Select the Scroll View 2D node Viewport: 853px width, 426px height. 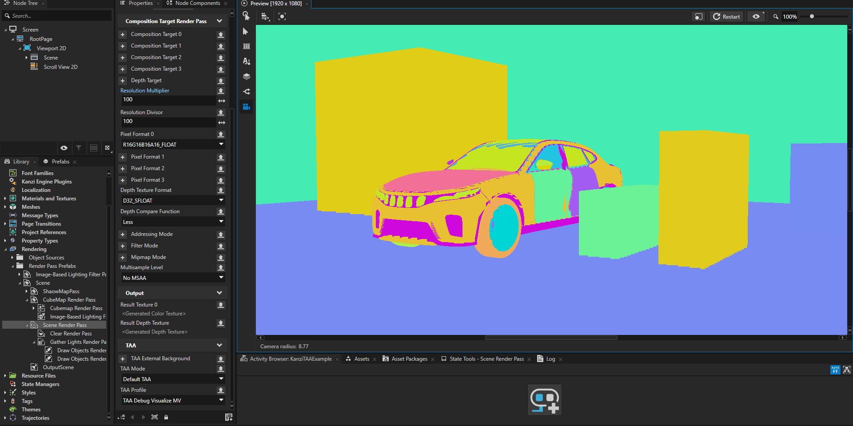(x=60, y=67)
